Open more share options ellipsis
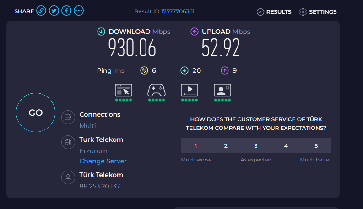 click(79, 11)
